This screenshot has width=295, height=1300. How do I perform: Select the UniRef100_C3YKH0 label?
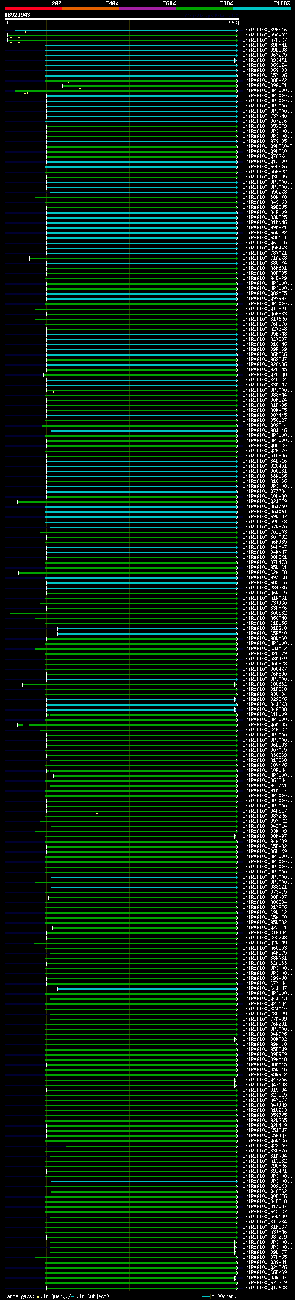(264, 116)
